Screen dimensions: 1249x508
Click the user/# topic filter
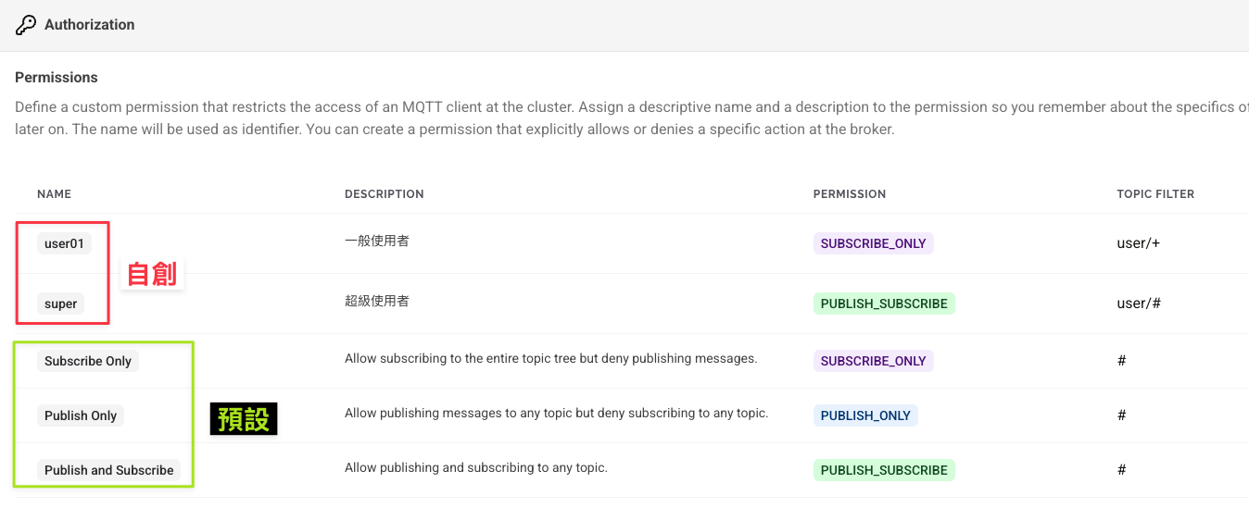pyautogui.click(x=1139, y=304)
